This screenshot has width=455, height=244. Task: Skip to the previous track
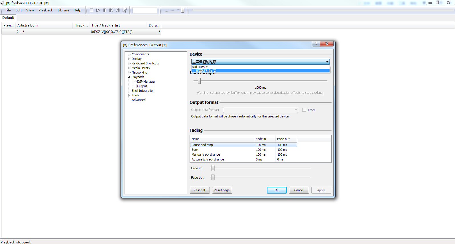111,10
